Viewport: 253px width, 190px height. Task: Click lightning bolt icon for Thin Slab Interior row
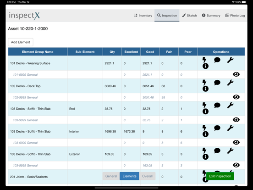click(204, 128)
